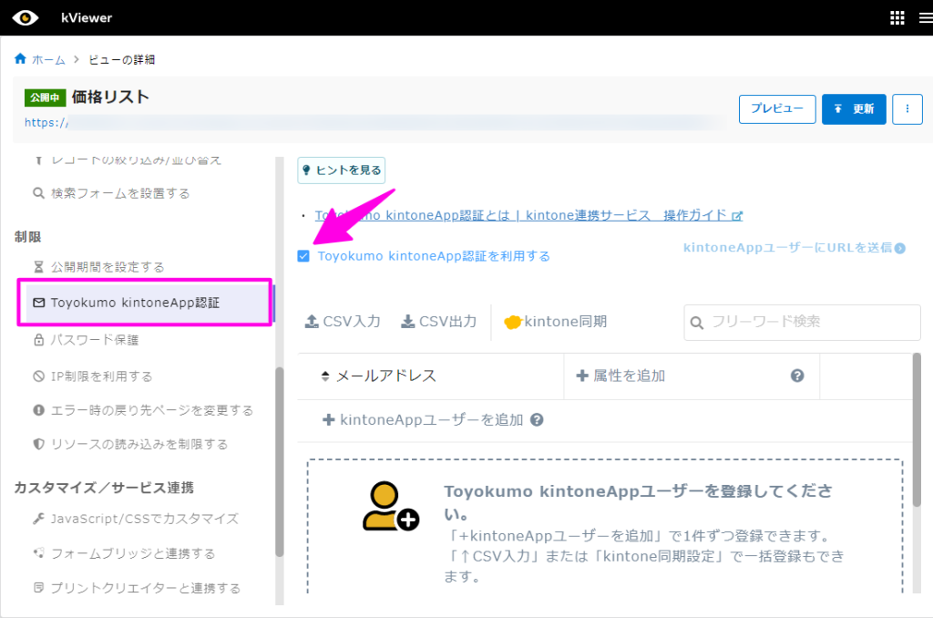Sort by メールアドレス column header
This screenshot has width=933, height=618.
[378, 376]
